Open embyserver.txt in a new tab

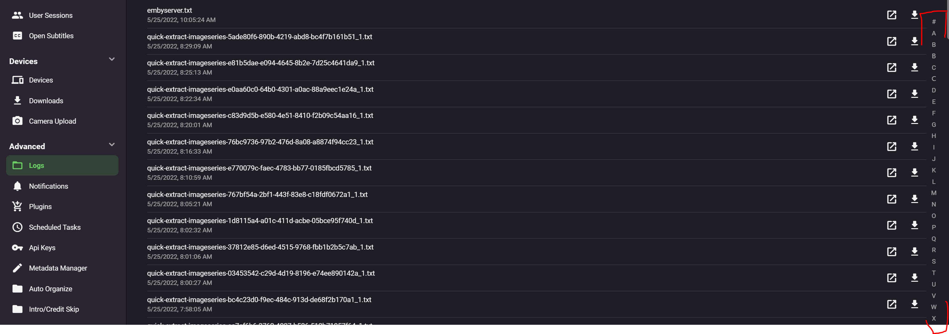[x=891, y=15]
